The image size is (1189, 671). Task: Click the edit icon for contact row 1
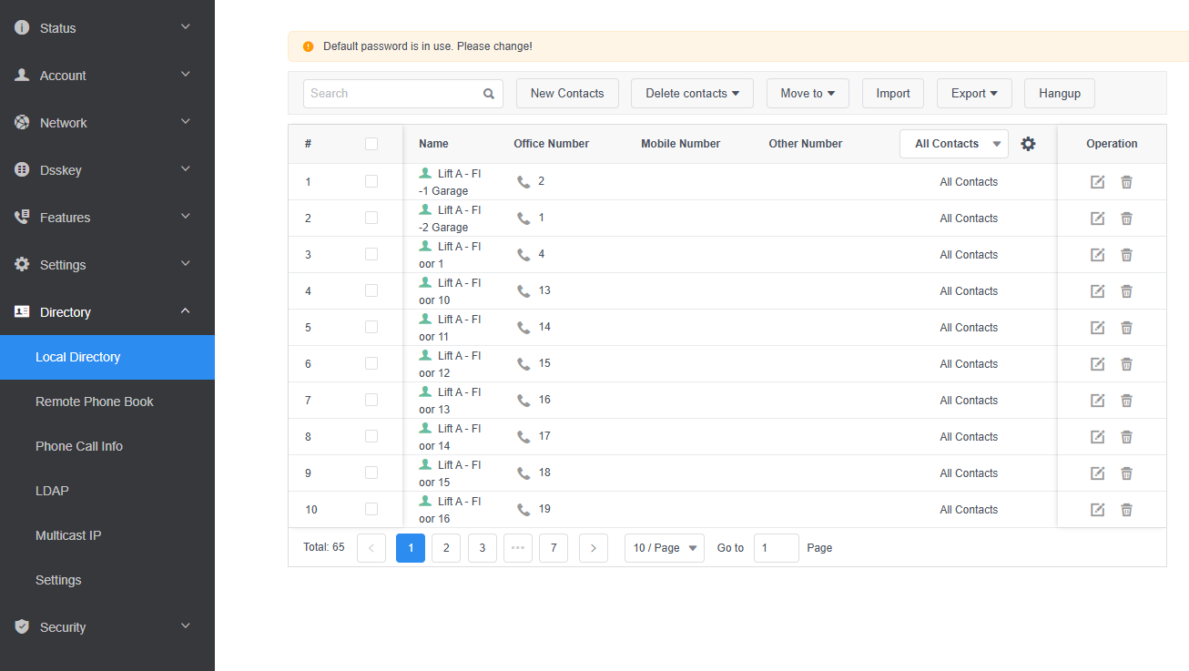click(1097, 182)
